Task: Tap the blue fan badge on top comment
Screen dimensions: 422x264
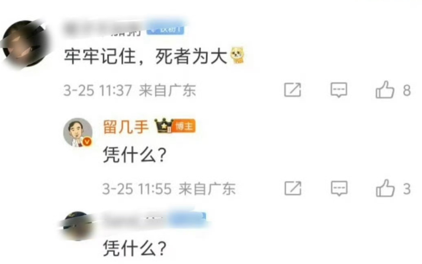Action: pos(166,29)
